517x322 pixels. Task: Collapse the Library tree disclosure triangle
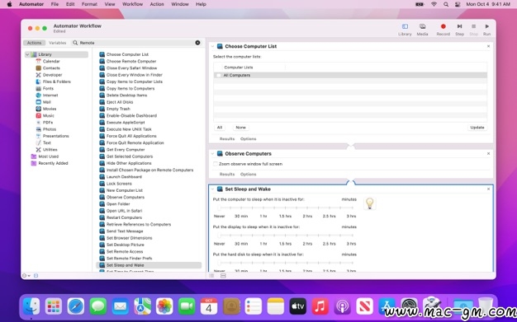pyautogui.click(x=27, y=54)
